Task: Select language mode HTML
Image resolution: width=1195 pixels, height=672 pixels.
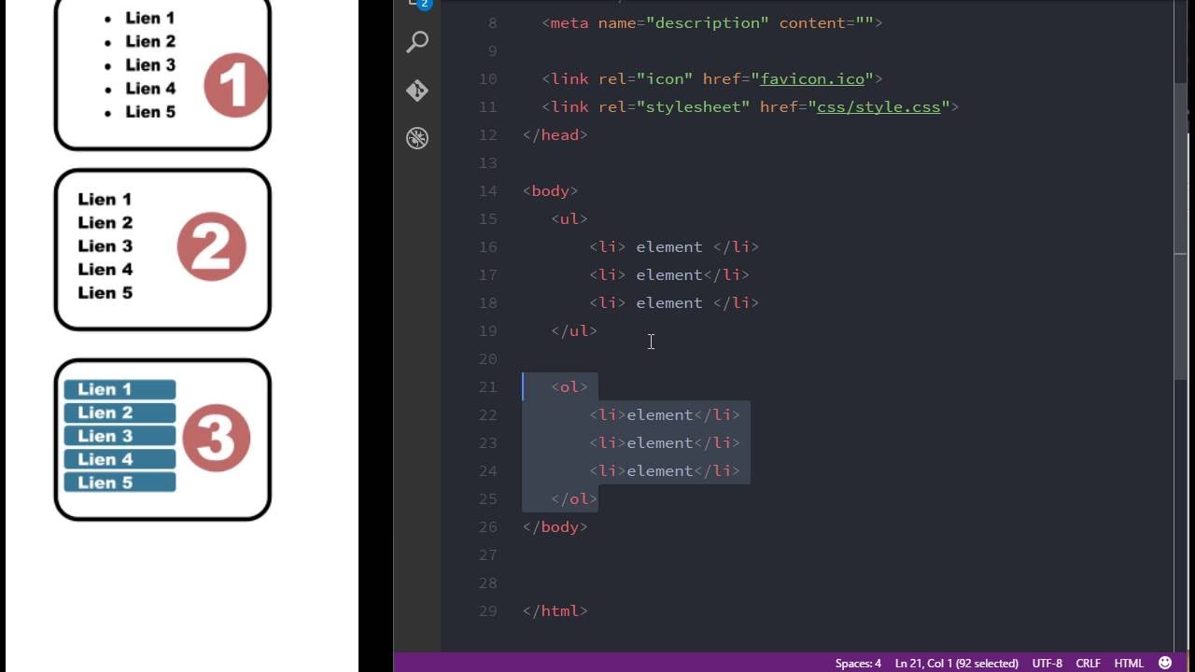Action: tap(1129, 663)
